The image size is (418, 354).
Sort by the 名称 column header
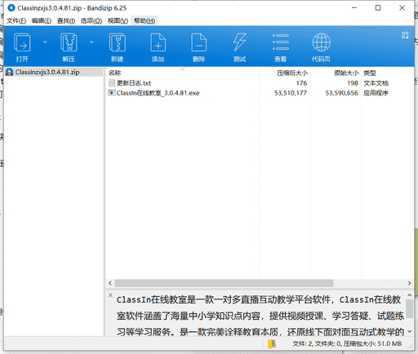(x=114, y=73)
